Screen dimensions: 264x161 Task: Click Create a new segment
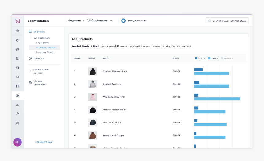pos(41,71)
